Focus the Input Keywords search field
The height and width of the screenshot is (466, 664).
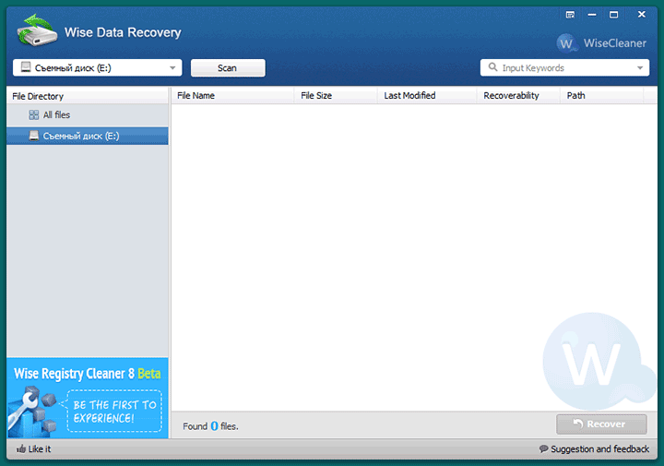(x=565, y=67)
